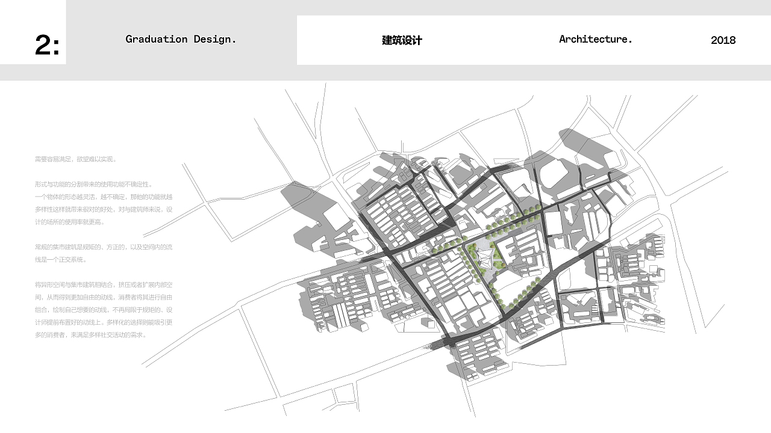The image size is (771, 433).
Task: Click the line starting "多样性这样就带来很对的好处"
Action: 104,209
